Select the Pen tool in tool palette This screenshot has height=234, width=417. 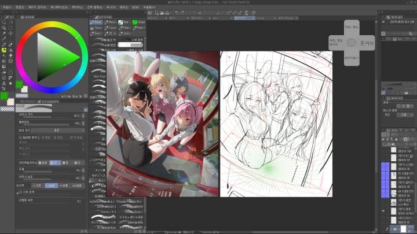(x=3, y=44)
